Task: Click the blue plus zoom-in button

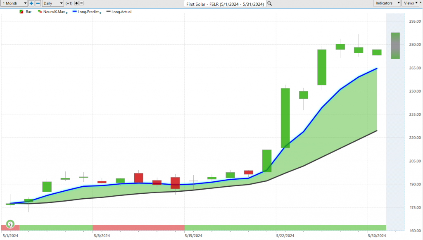Action: pyautogui.click(x=31, y=3)
